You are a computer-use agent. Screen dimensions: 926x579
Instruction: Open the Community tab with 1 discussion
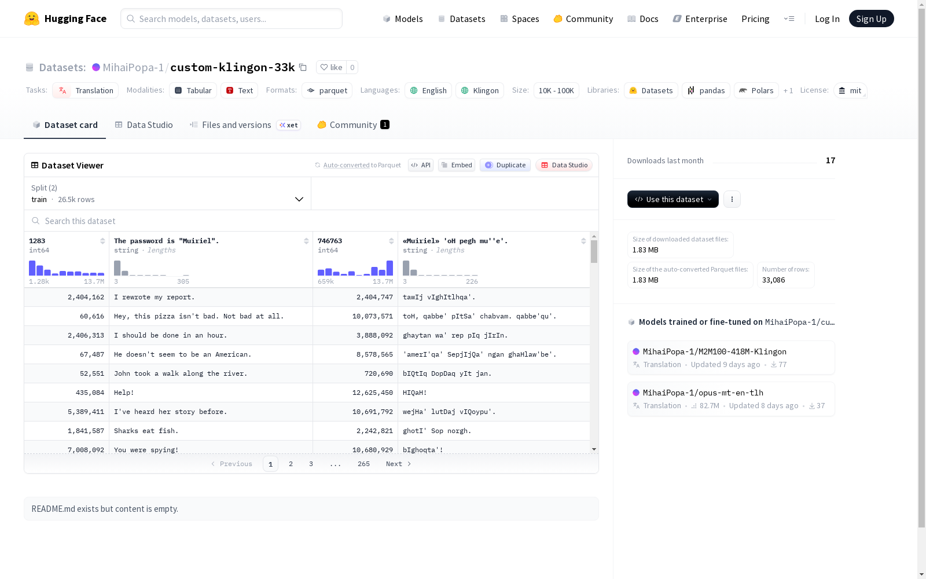pyautogui.click(x=353, y=125)
